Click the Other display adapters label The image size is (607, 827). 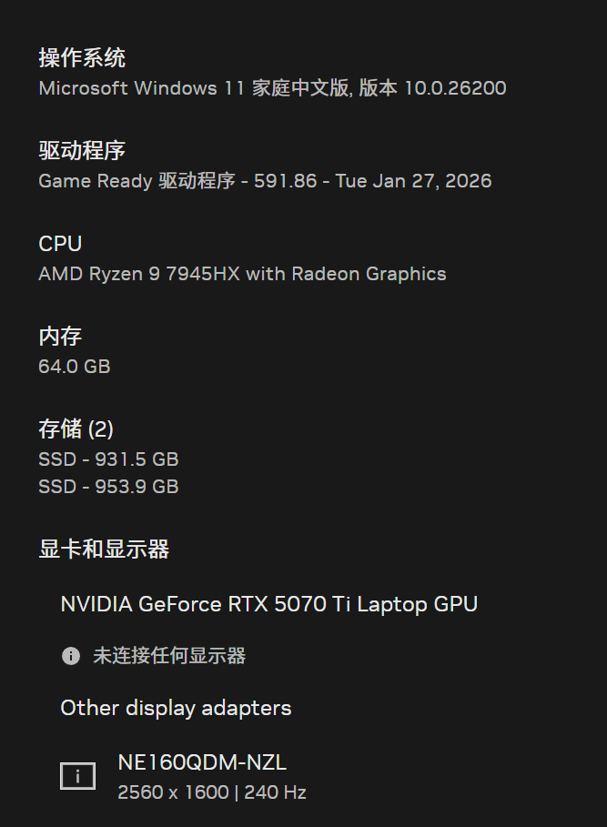(x=176, y=708)
